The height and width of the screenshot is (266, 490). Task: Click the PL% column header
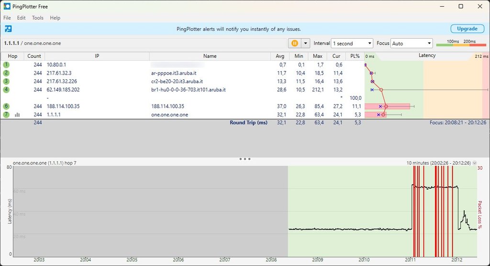[x=355, y=56]
